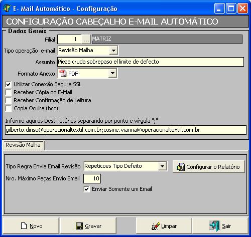Click the Novo blank page icon
Image resolution: width=251 pixels, height=237 pixels.
click(24, 226)
